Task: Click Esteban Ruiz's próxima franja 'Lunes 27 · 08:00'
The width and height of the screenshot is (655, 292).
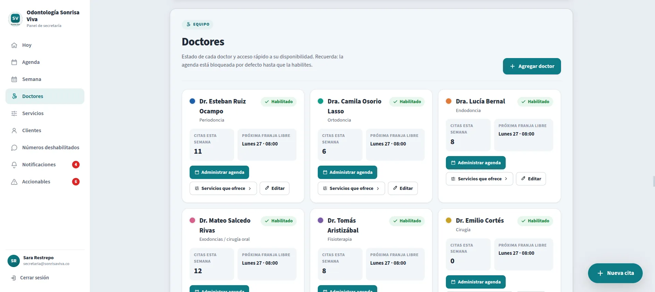Action: tap(260, 144)
